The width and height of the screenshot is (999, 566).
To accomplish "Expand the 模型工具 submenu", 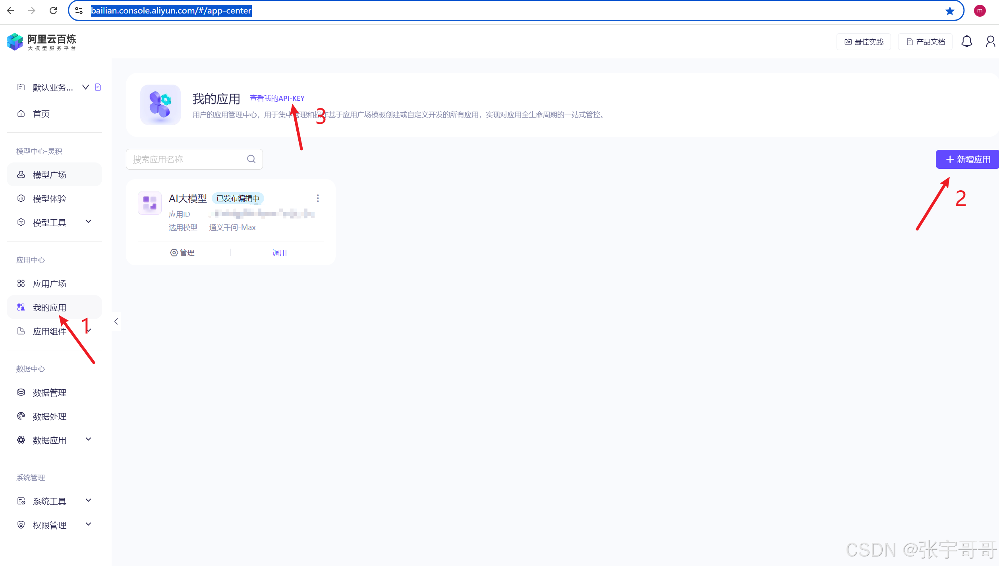I will [89, 222].
